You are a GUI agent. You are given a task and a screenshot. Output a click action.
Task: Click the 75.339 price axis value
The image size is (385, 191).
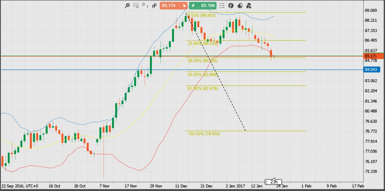coord(371,171)
